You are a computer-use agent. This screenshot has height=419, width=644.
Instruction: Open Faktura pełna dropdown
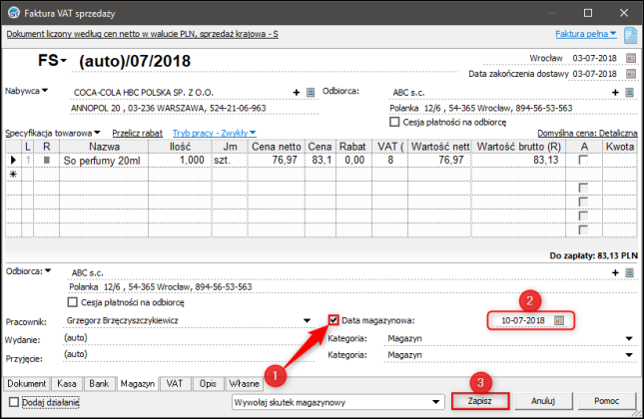(586, 34)
